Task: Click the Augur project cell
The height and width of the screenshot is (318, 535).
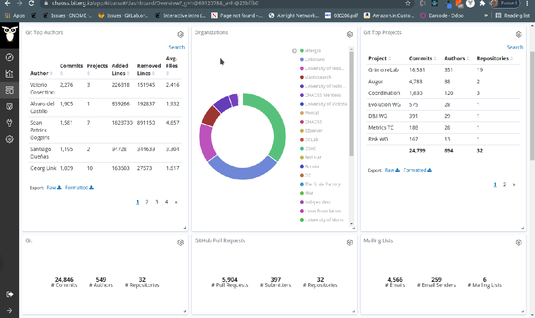Action: pyautogui.click(x=375, y=82)
